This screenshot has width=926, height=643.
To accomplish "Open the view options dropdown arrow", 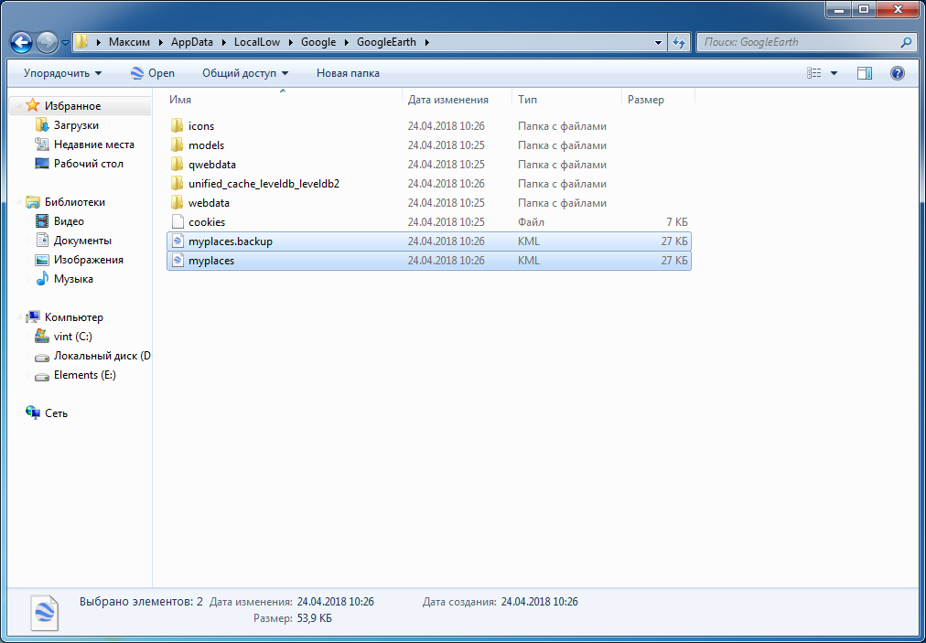I will coord(834,73).
